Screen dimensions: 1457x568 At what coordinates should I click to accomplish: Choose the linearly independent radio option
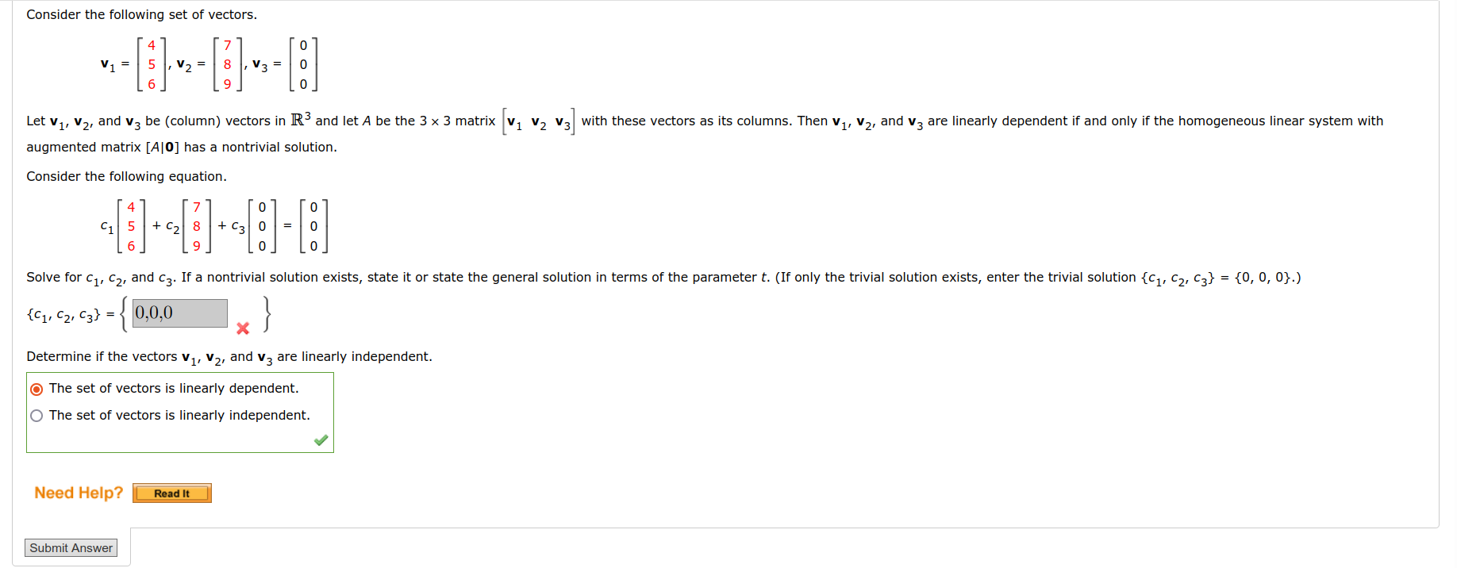pos(37,416)
